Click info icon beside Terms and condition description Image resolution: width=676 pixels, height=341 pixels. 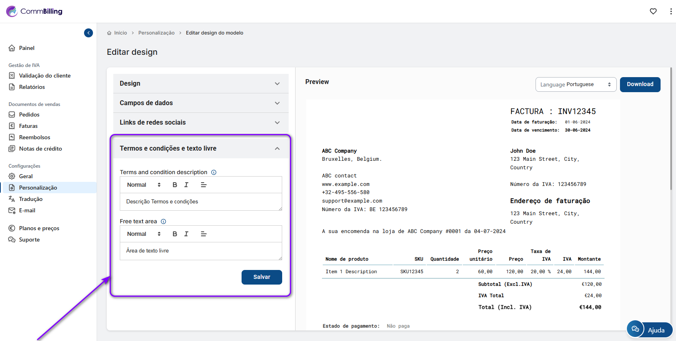point(214,172)
